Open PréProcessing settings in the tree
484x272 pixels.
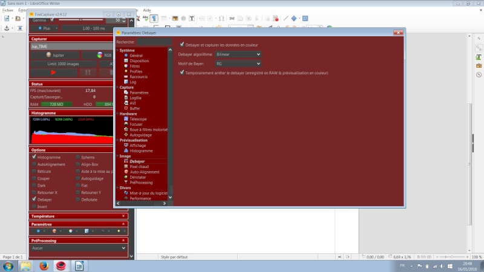click(141, 183)
